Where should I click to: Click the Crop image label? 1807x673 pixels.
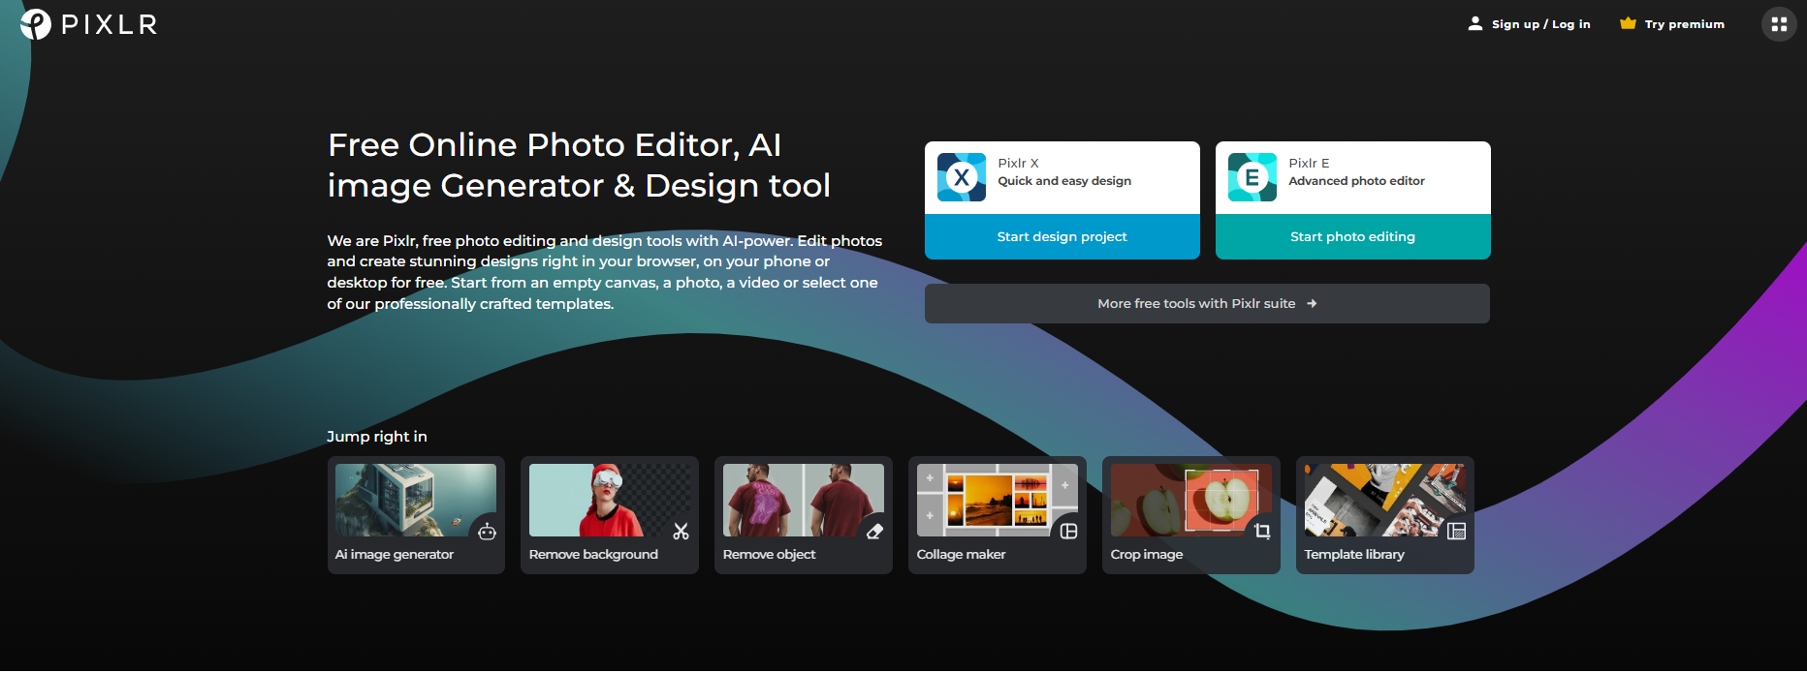click(x=1147, y=555)
